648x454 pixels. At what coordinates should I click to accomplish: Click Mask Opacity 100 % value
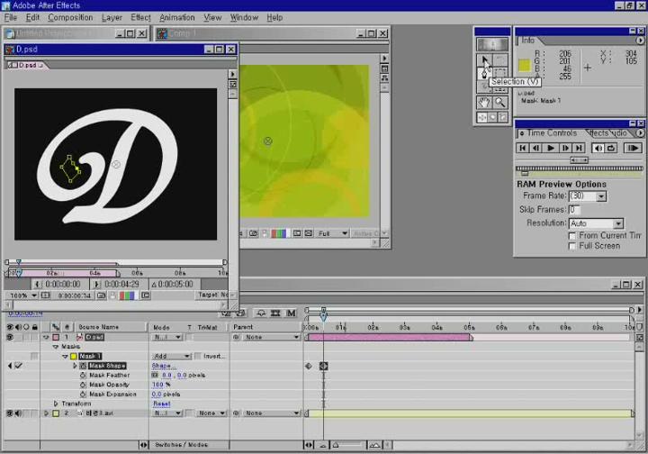(161, 385)
